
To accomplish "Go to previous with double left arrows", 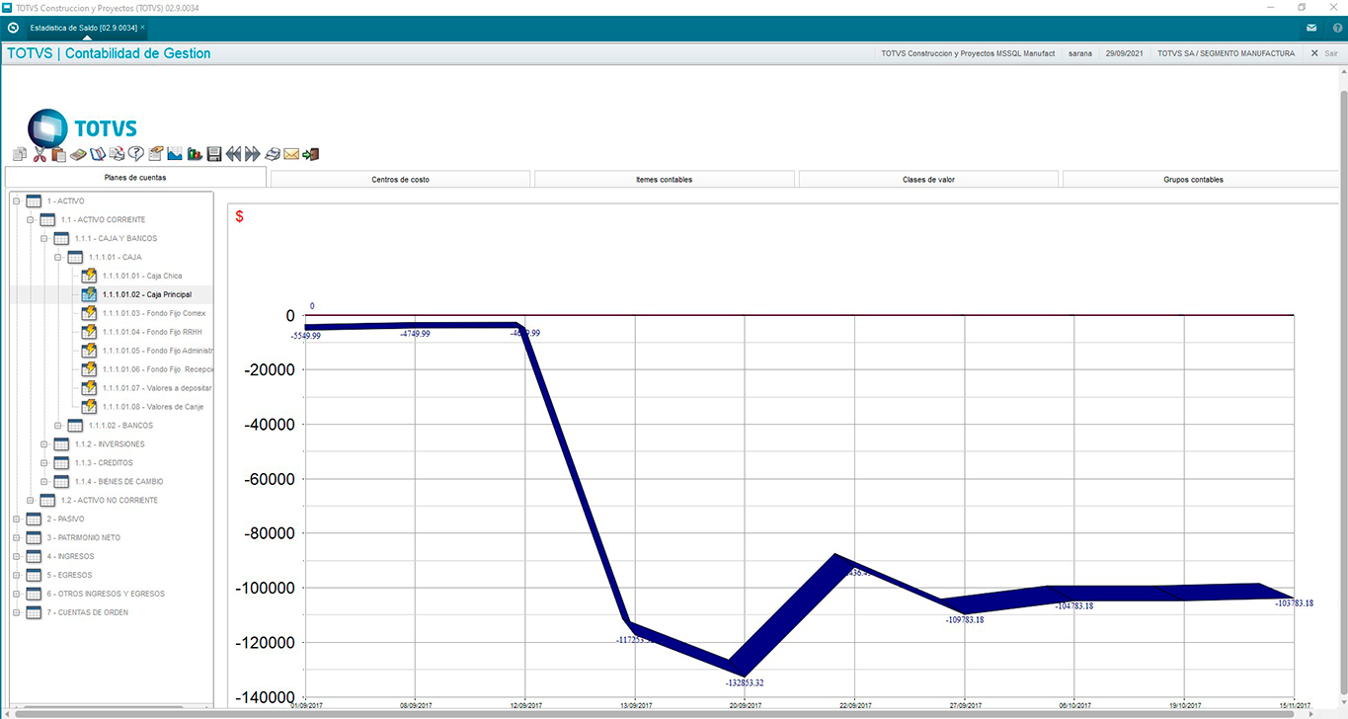I will click(x=233, y=154).
